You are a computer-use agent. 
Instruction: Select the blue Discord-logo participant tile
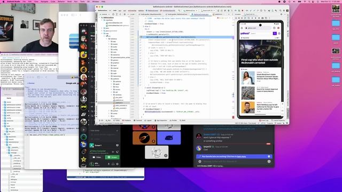[169, 138]
